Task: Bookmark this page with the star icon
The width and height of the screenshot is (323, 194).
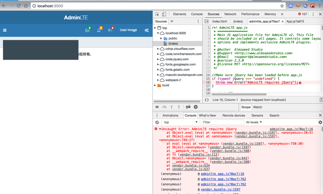Action: coord(282,6)
